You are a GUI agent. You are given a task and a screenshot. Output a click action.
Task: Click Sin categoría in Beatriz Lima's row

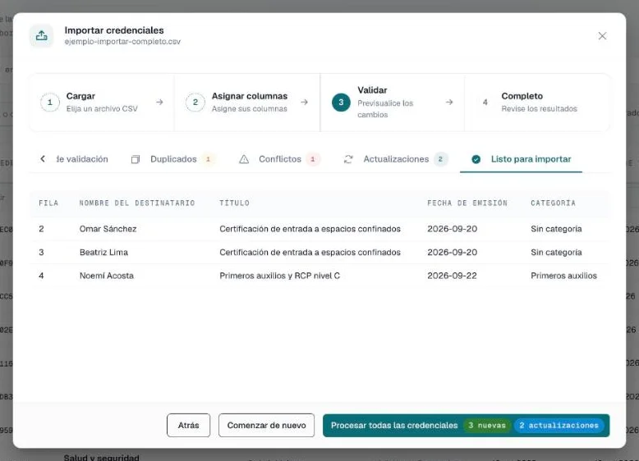[x=556, y=253]
